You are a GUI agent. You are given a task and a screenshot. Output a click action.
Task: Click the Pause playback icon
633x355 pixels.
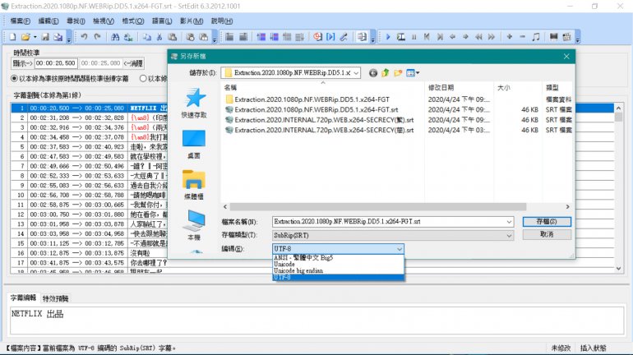pyautogui.click(x=414, y=37)
